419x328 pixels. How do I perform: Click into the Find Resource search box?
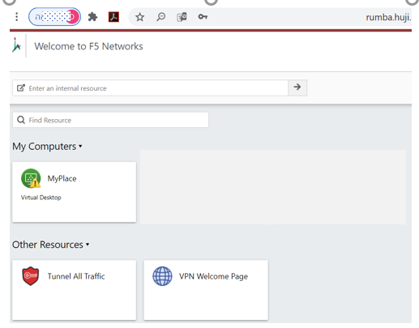[110, 120]
